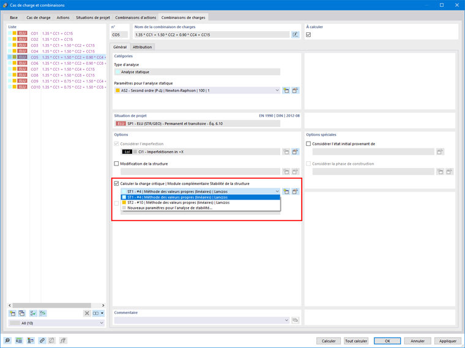Edit stability analysis settings icon beside ST1
This screenshot has height=348, width=465.
pyautogui.click(x=295, y=192)
